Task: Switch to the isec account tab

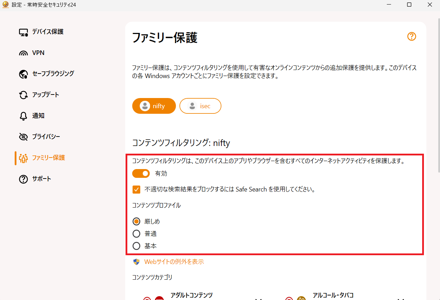Action: (x=200, y=106)
